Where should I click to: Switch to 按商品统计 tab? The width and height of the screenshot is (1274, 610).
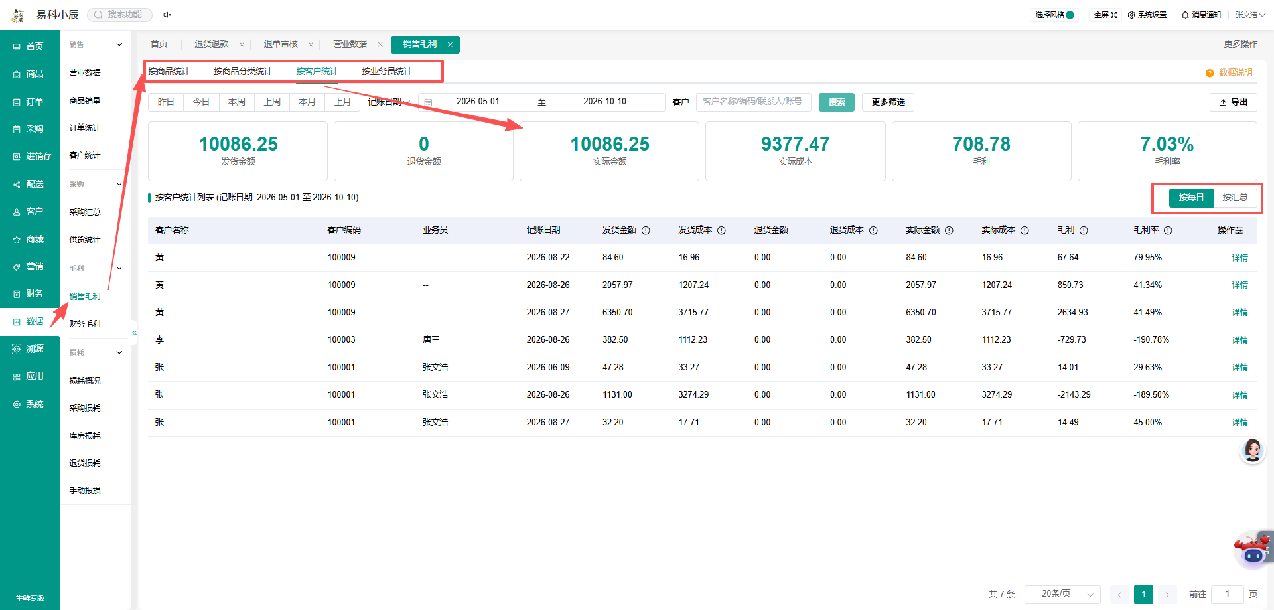pos(169,71)
